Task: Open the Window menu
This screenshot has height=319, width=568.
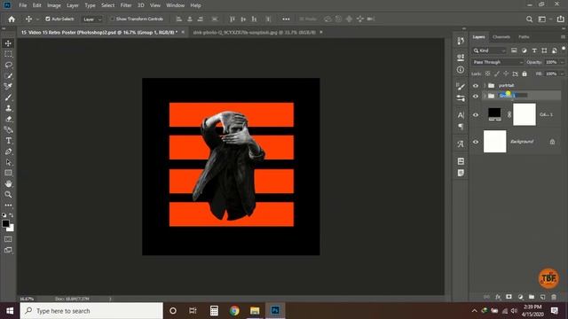Action: click(x=176, y=5)
